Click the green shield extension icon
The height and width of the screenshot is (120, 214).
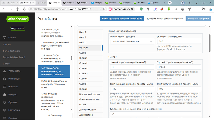pyautogui.click(x=141, y=9)
